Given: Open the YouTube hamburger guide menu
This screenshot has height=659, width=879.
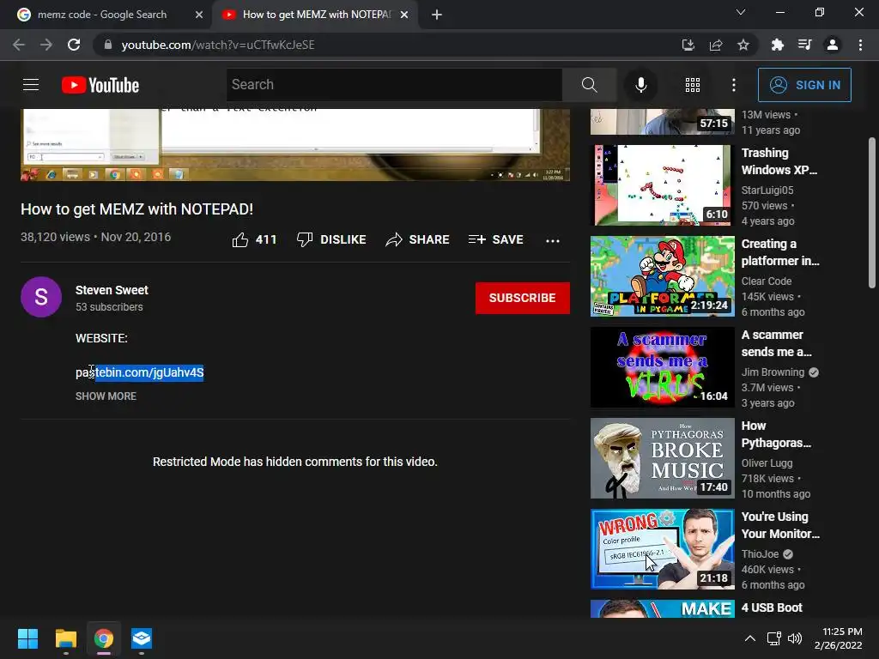Looking at the screenshot, I should [31, 85].
